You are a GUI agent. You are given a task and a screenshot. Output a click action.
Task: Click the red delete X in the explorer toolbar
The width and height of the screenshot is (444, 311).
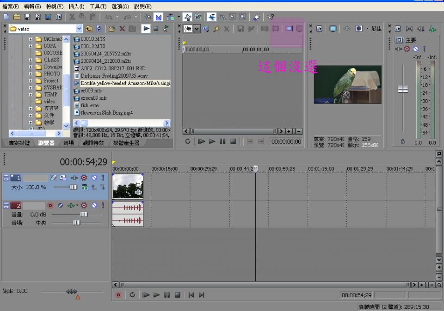[122, 29]
